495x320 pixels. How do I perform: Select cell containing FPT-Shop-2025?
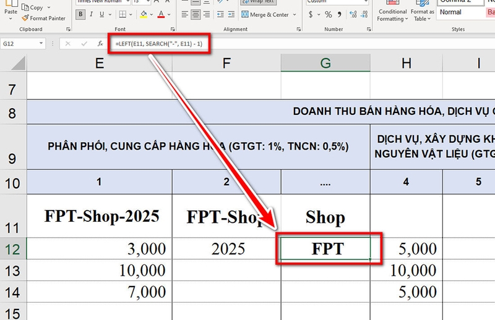click(100, 216)
